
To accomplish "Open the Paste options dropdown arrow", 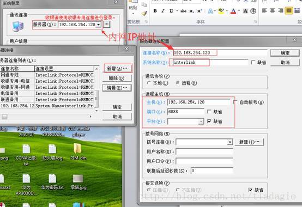I will (133, 14).
